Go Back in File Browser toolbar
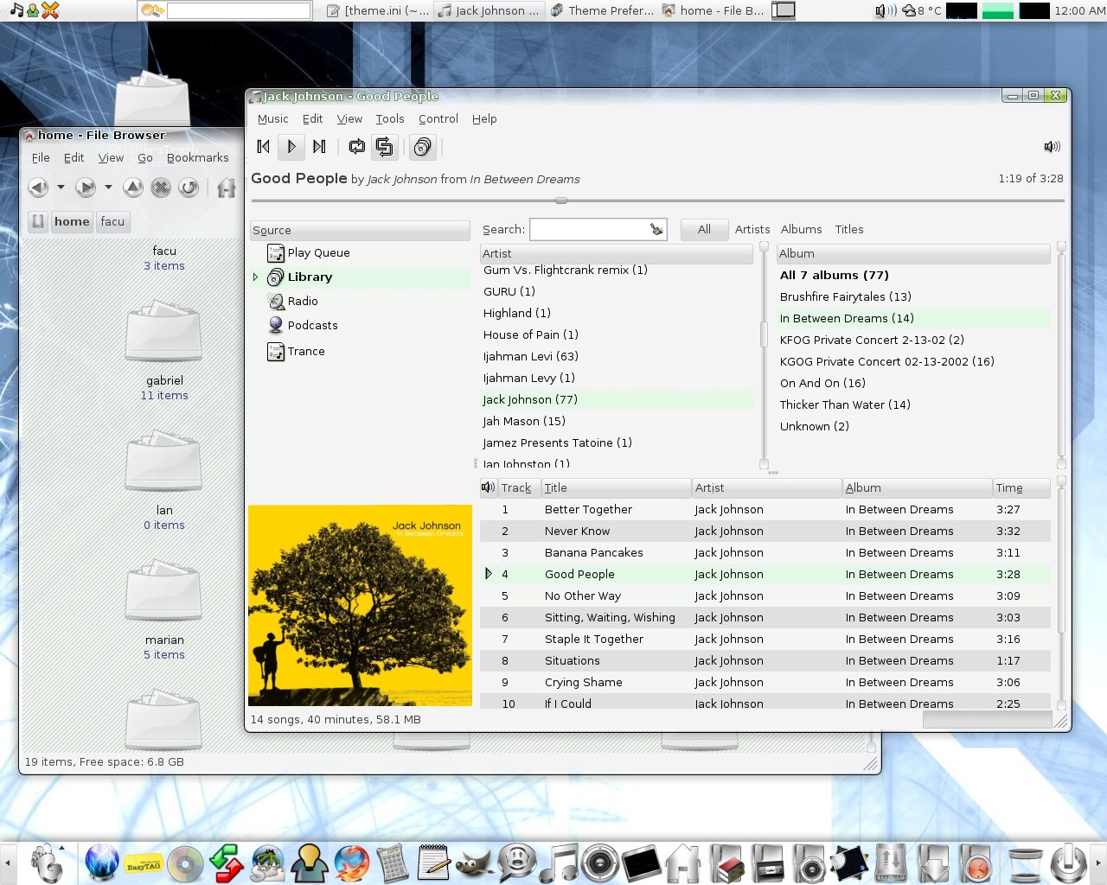Viewport: 1107px width, 885px height. (38, 187)
